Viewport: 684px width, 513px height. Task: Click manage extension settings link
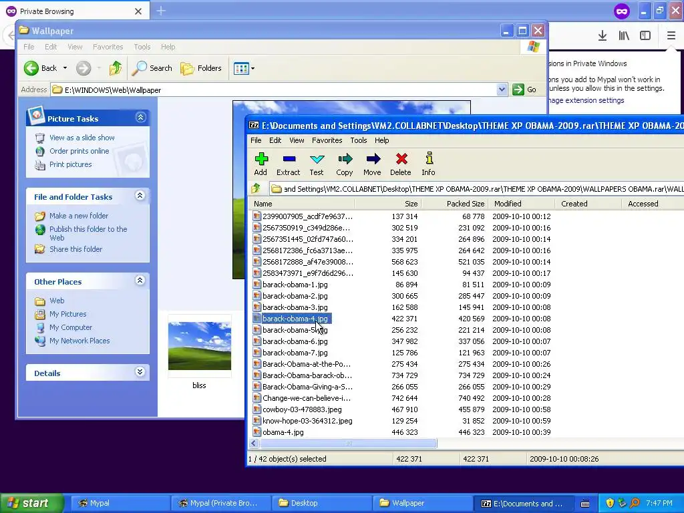tap(586, 100)
